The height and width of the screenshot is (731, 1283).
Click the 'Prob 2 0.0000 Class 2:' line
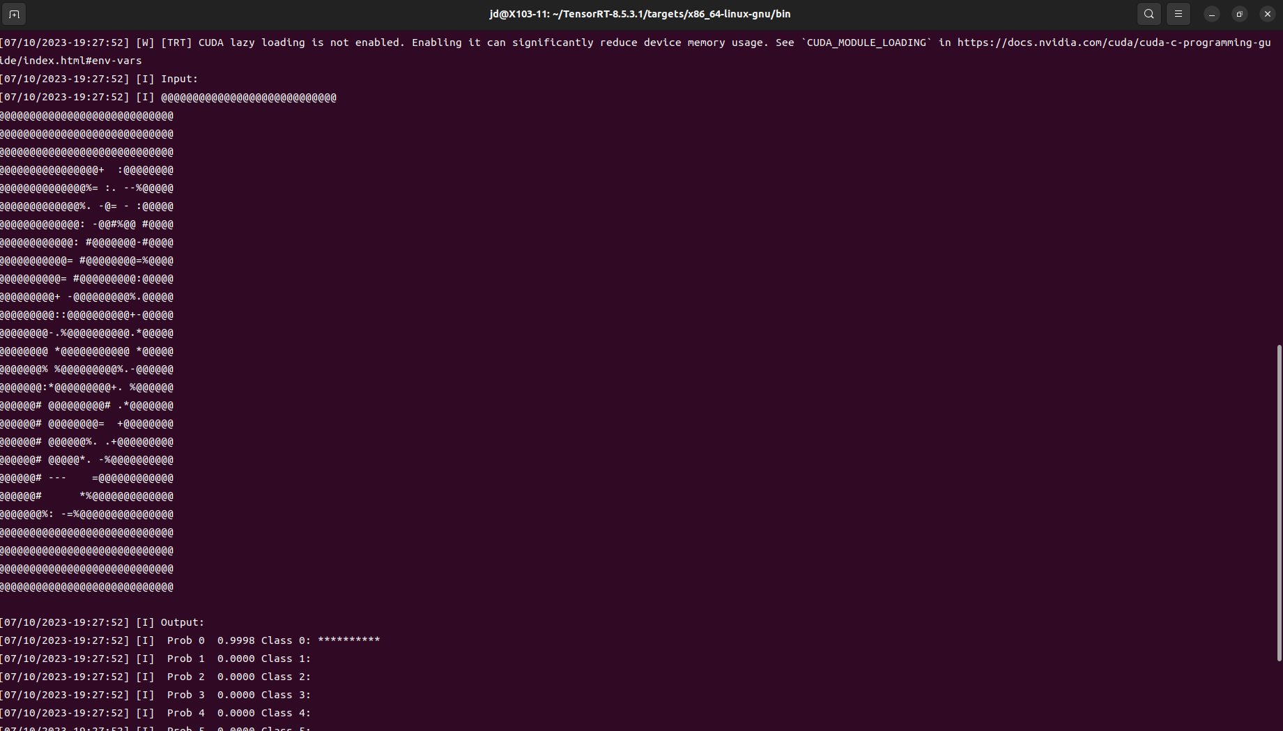[x=155, y=677]
